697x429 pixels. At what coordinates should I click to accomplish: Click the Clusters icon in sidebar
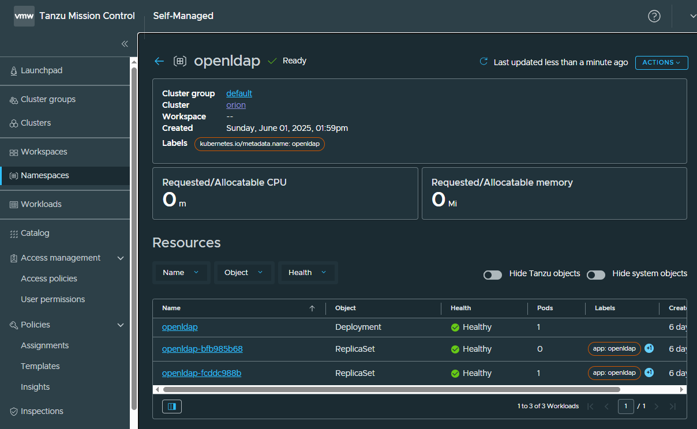(x=14, y=123)
